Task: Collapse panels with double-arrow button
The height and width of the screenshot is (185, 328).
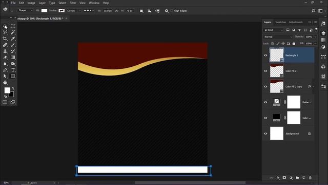Action: (310, 22)
